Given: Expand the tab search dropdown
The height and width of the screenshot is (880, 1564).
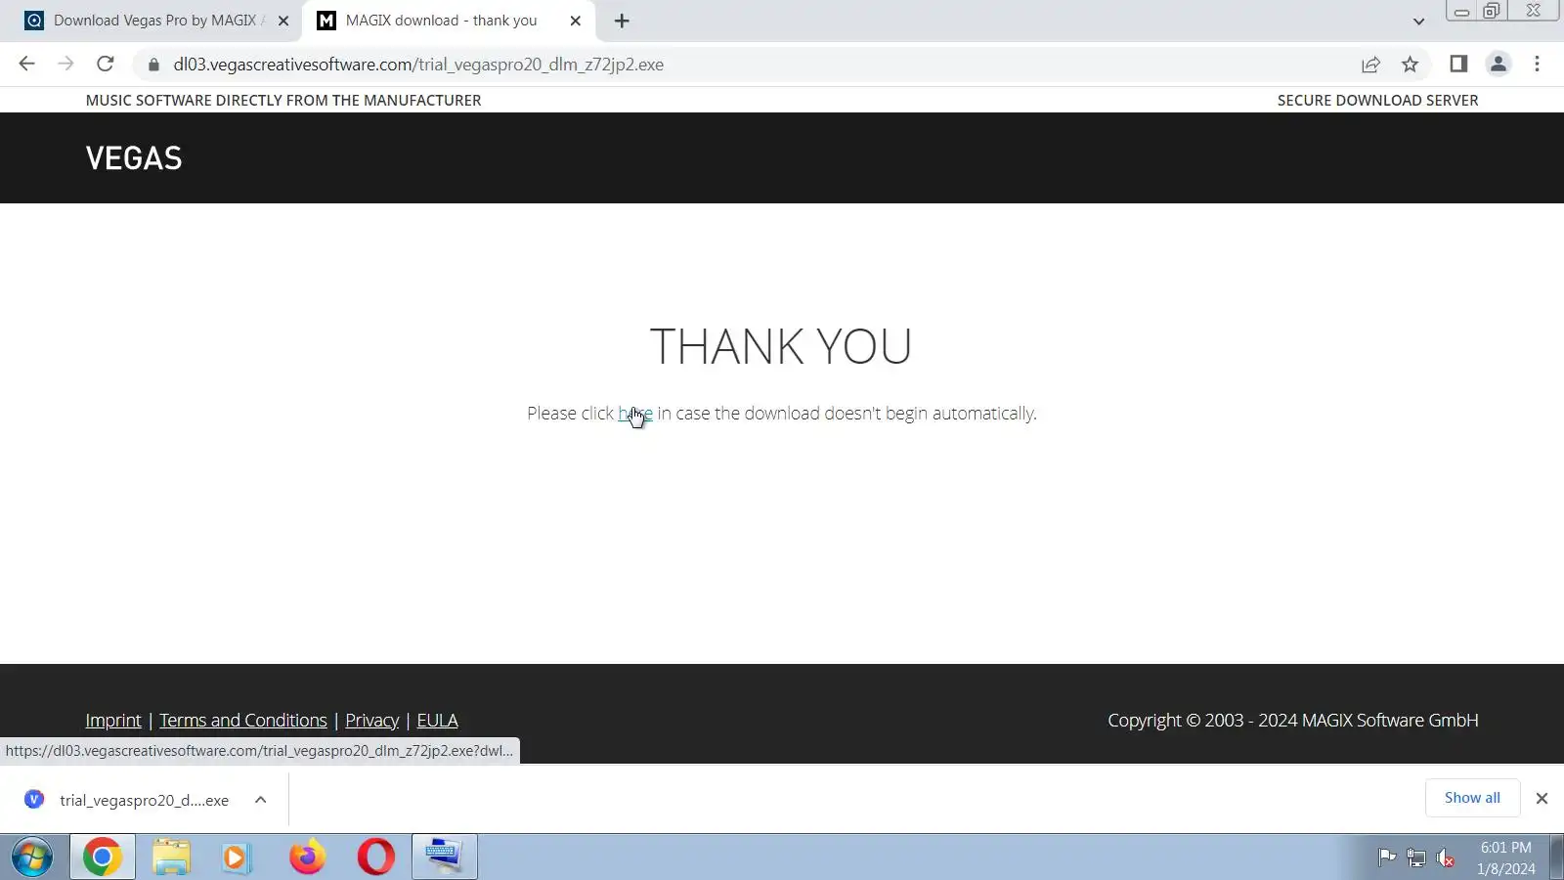Looking at the screenshot, I should tap(1418, 22).
